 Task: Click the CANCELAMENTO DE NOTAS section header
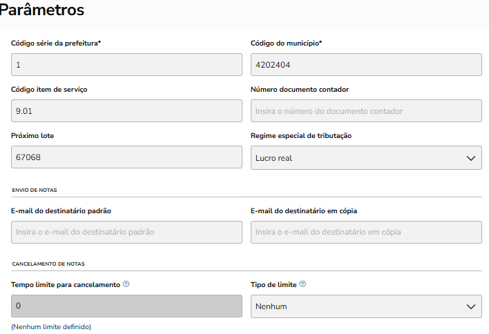click(x=48, y=264)
